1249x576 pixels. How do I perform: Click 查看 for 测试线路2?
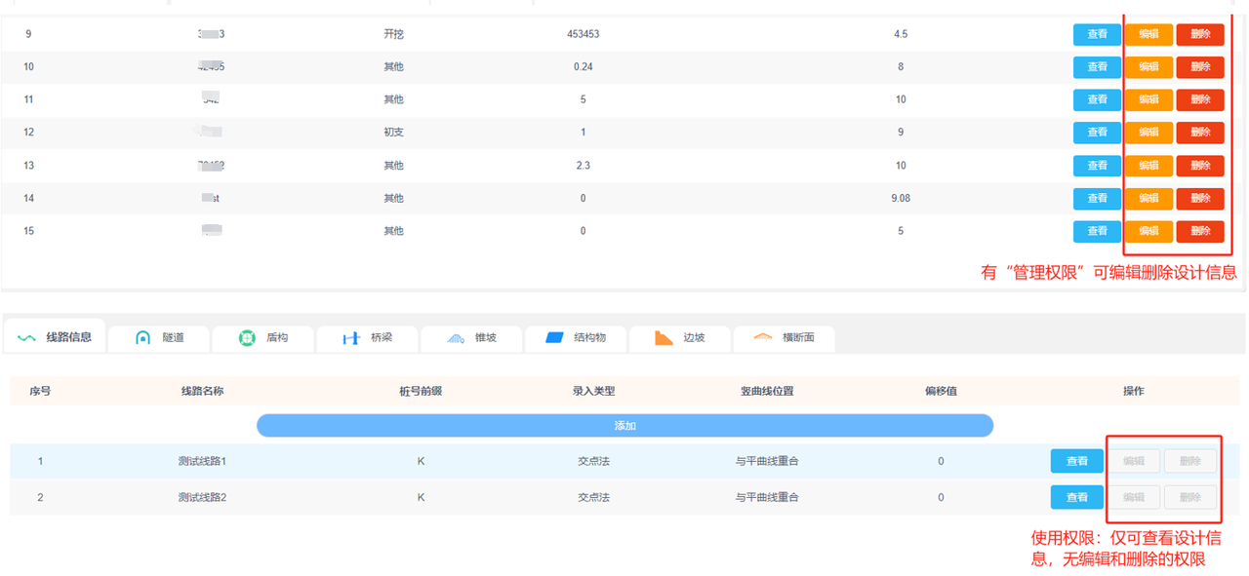point(1076,497)
